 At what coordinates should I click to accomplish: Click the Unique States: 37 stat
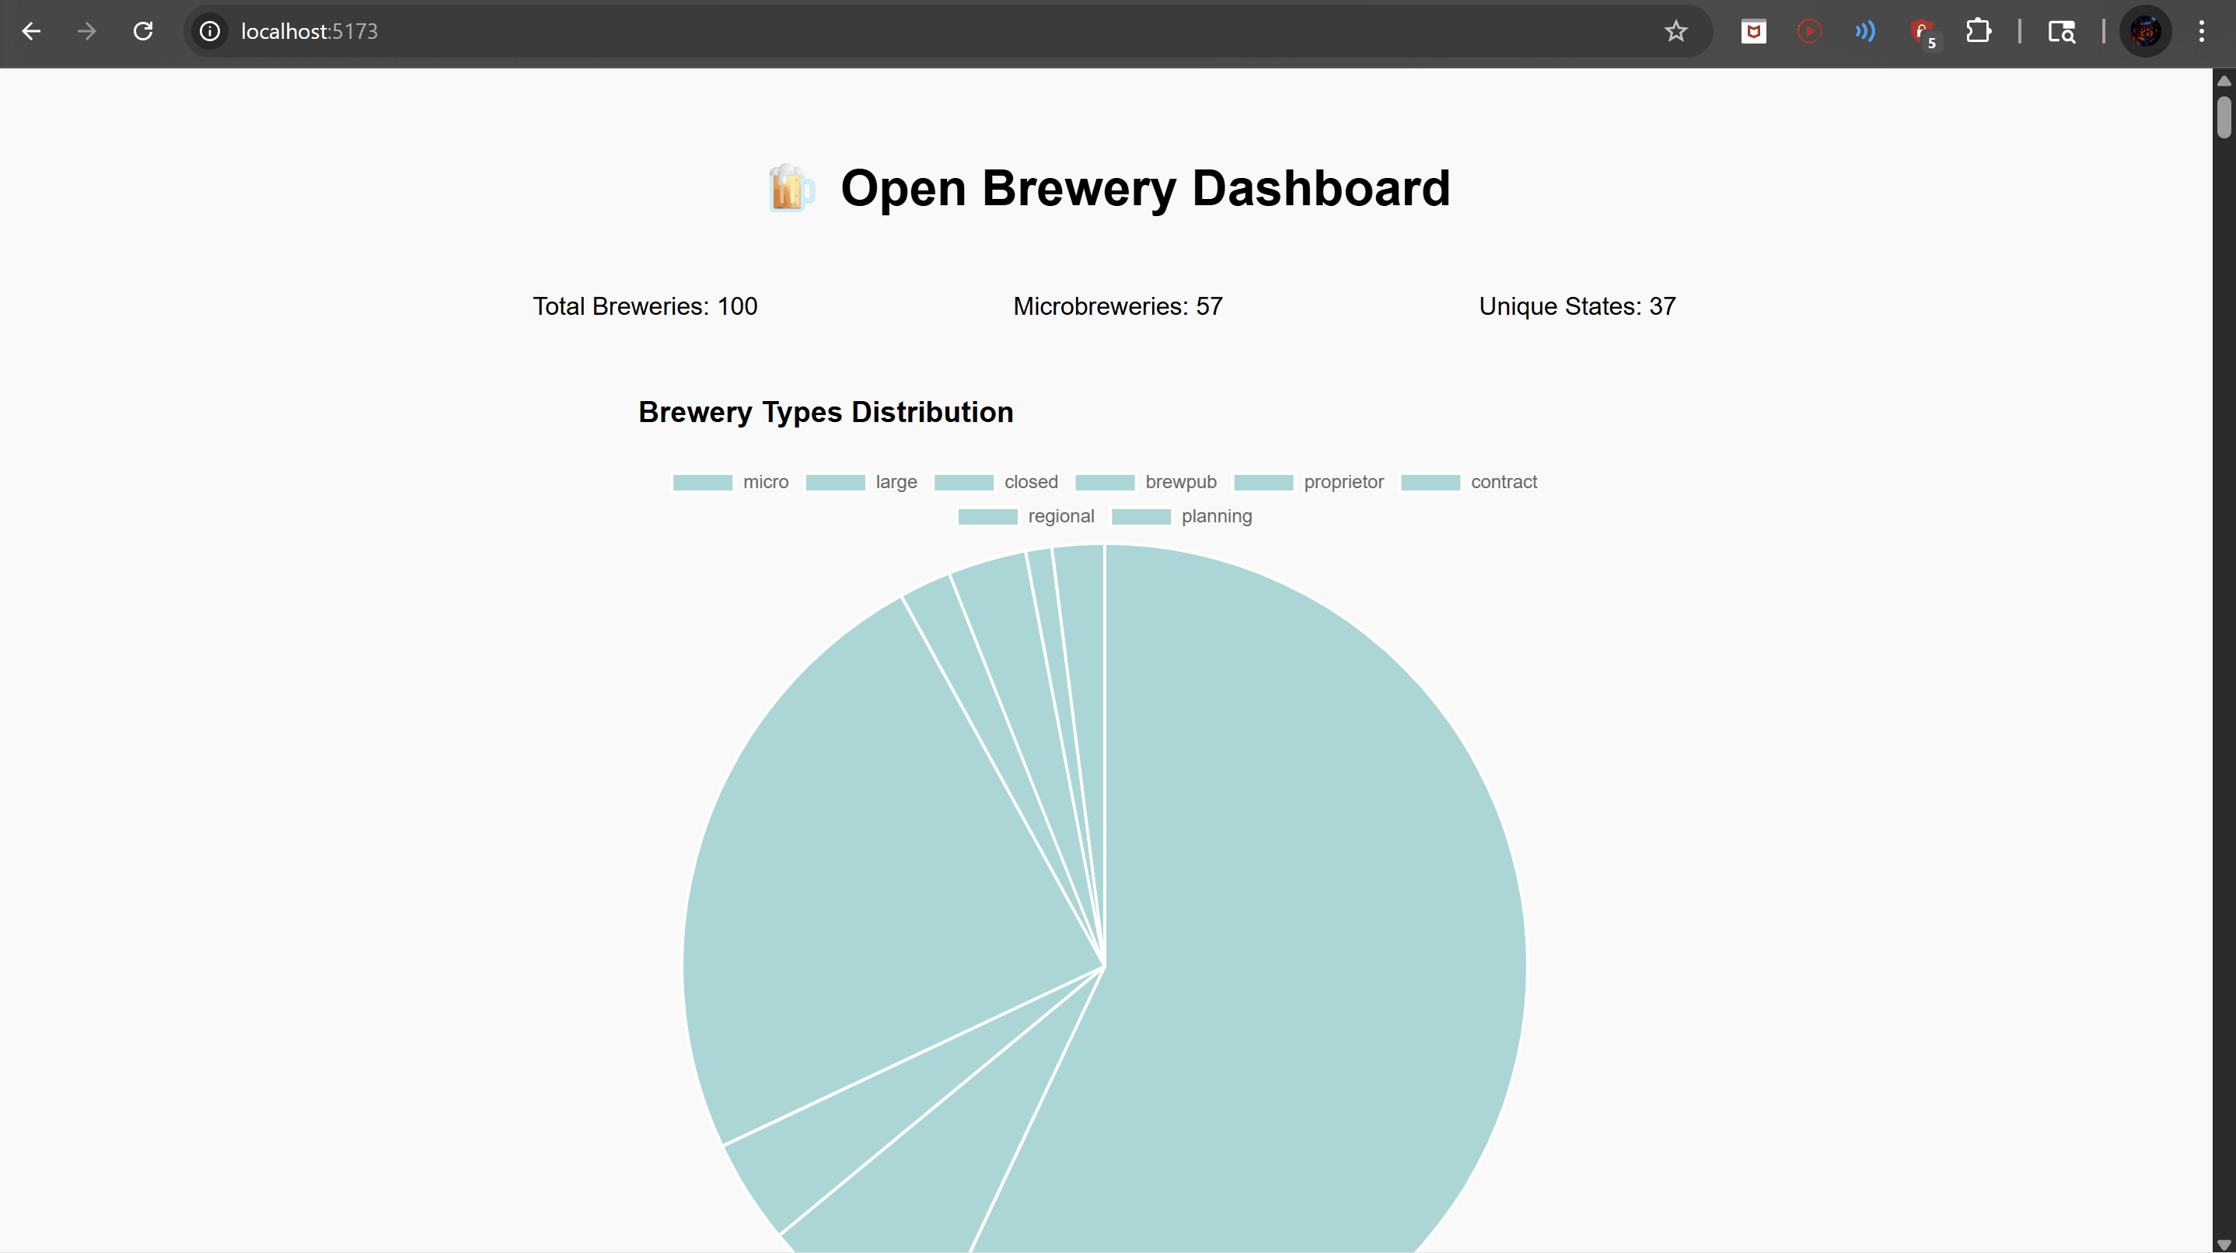pos(1577,306)
